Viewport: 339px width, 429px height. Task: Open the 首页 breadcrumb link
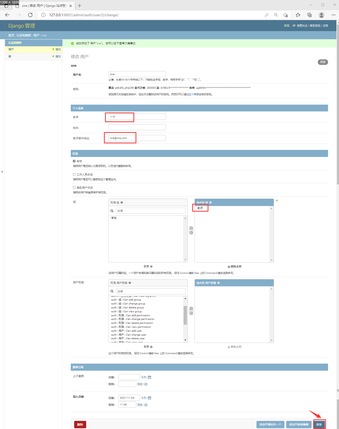pos(11,35)
